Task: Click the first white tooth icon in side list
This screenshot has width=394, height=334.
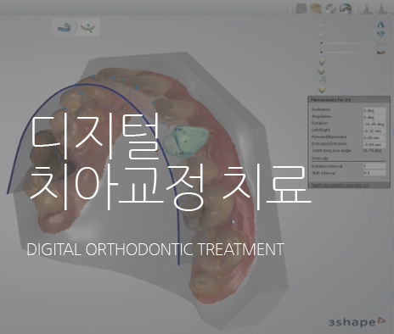Action: (322, 62)
